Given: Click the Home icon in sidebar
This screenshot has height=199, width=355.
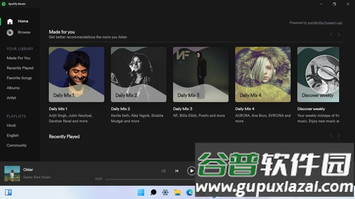Looking at the screenshot, I should pyautogui.click(x=10, y=21).
